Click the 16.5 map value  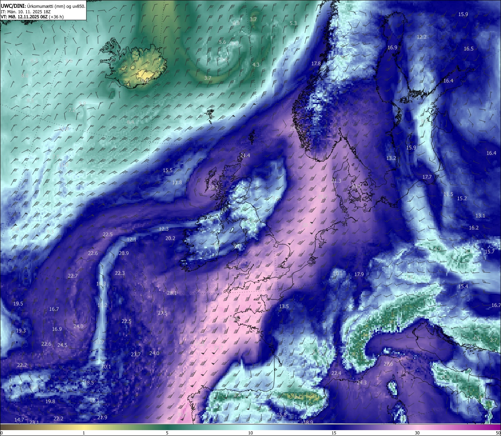(x=469, y=48)
